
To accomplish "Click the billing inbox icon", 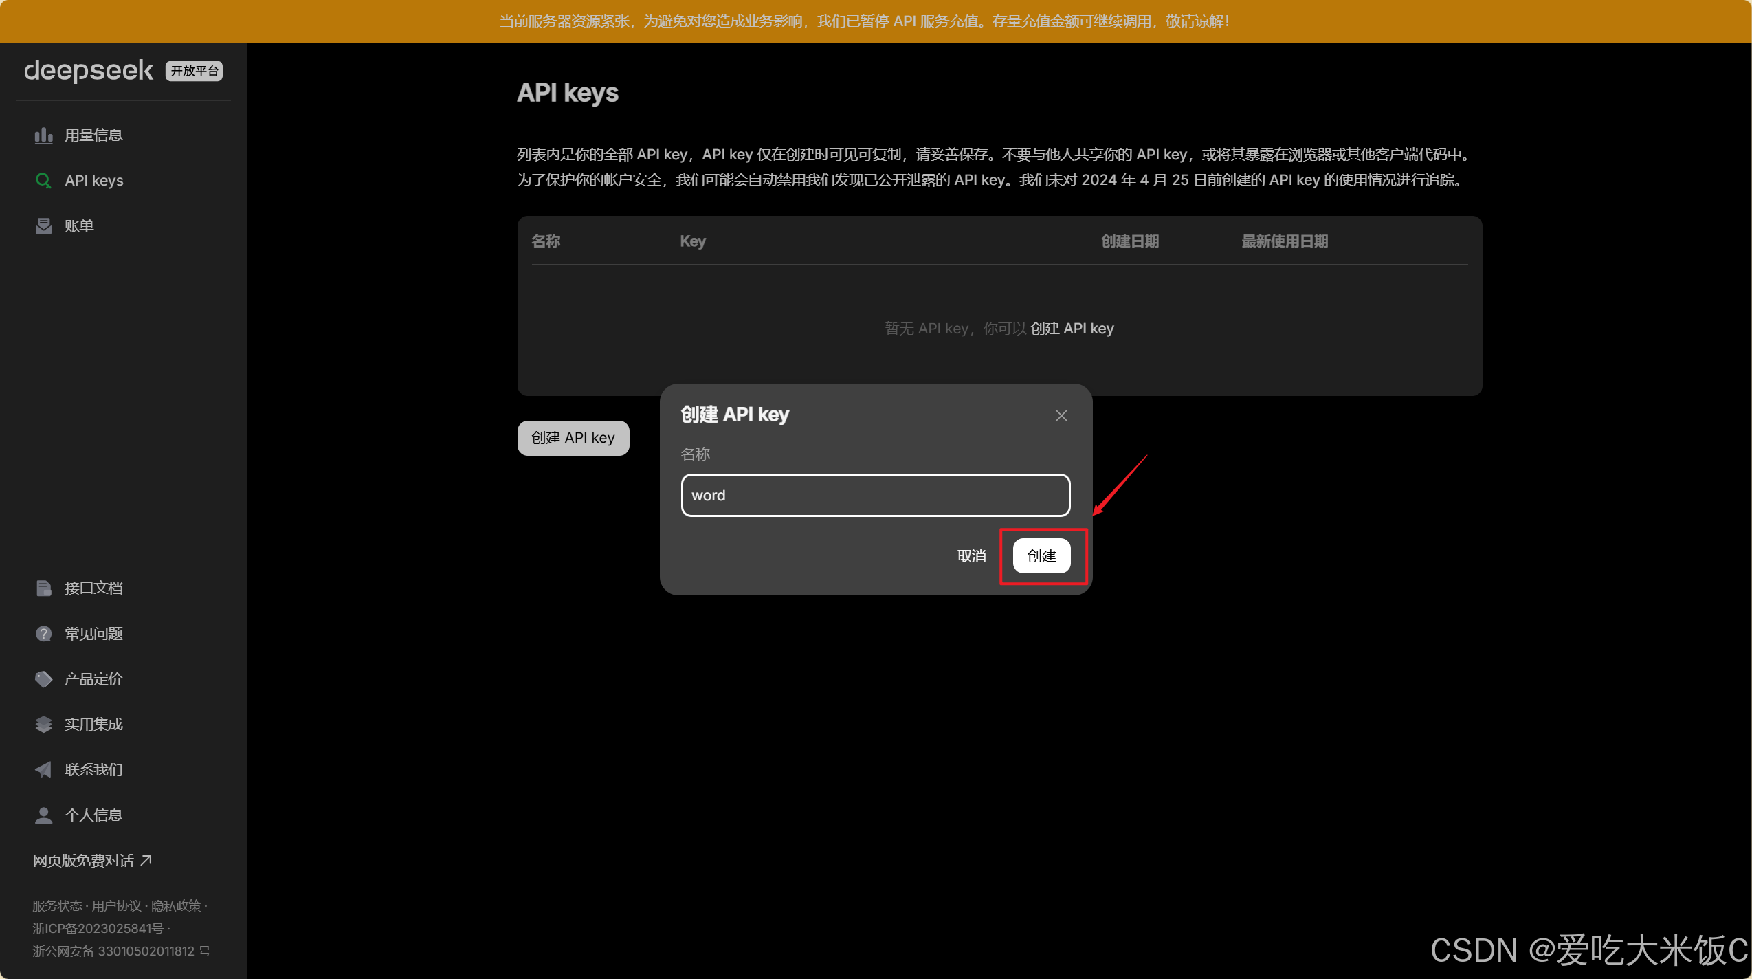I will pos(43,226).
